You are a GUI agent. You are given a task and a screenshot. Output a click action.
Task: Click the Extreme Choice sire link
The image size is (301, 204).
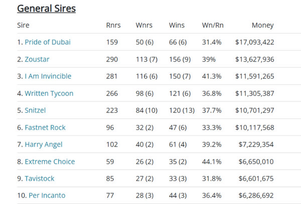pyautogui.click(x=50, y=161)
